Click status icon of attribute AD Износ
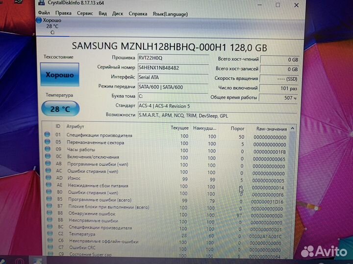 pos(49,177)
